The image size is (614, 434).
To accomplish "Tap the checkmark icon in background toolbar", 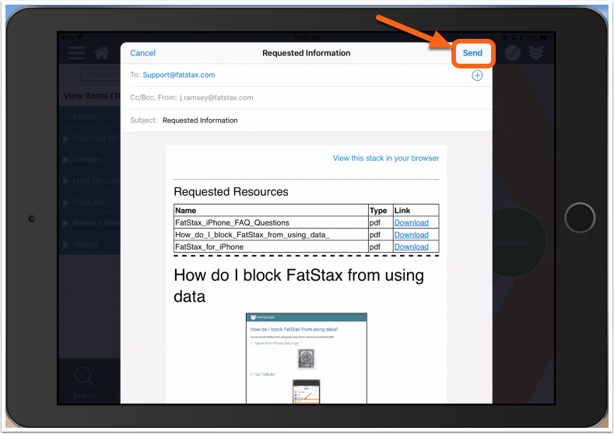I will (x=512, y=52).
